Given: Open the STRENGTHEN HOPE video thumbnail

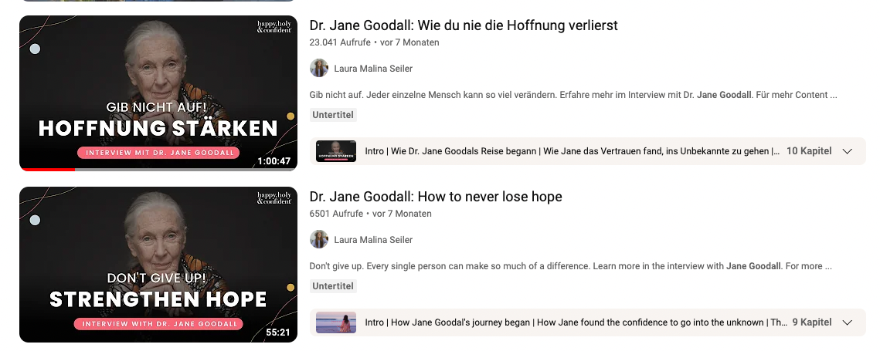Looking at the screenshot, I should coord(158,265).
